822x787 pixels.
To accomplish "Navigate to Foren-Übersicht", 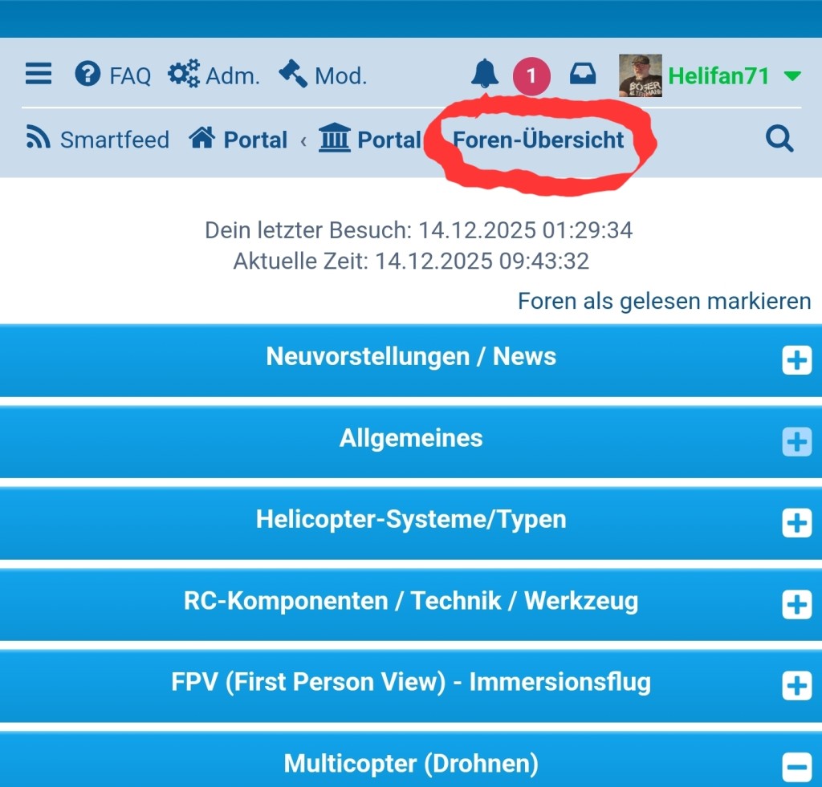I will pos(539,139).
